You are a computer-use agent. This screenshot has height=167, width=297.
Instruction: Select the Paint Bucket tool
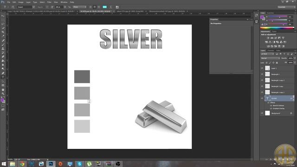[x=3, y=61]
